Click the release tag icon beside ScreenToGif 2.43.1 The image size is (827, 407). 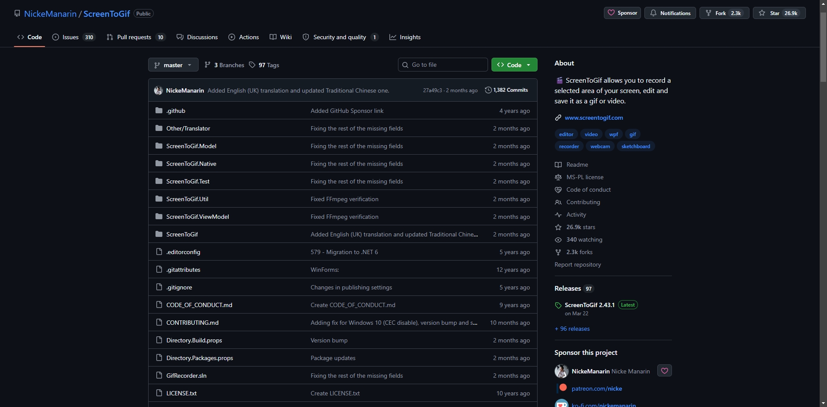coord(558,305)
